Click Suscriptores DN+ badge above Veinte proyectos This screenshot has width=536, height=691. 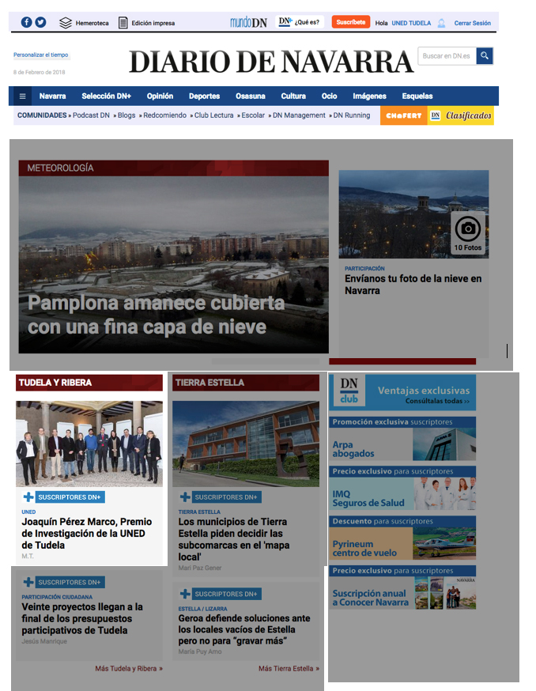[x=64, y=582]
